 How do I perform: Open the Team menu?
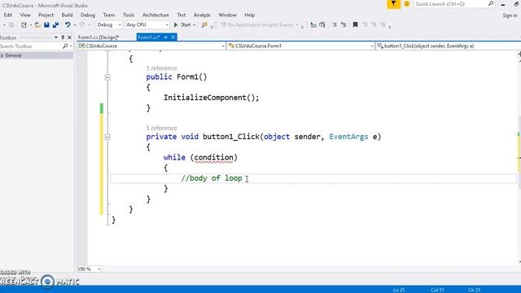pos(108,15)
